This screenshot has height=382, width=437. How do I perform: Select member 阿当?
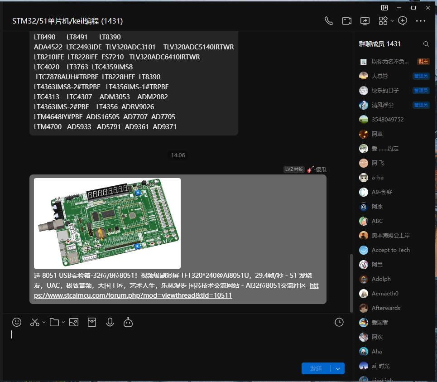point(394,264)
